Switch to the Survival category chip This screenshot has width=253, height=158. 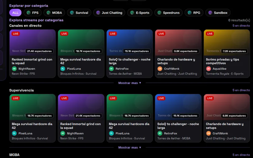point(79,13)
